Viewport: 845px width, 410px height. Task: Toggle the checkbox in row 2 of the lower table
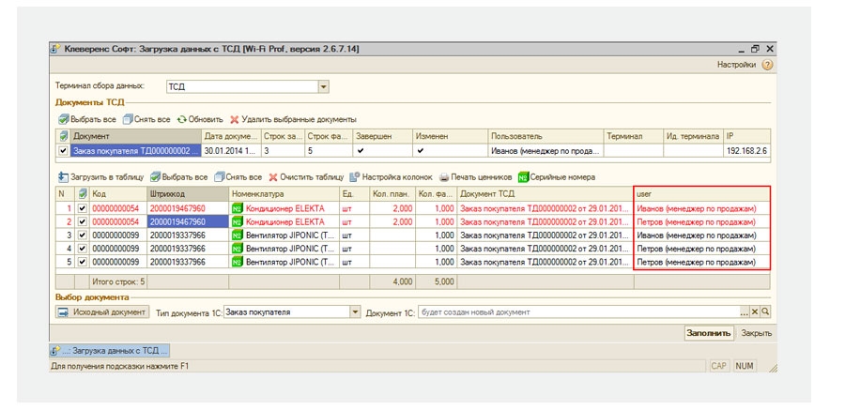[82, 221]
